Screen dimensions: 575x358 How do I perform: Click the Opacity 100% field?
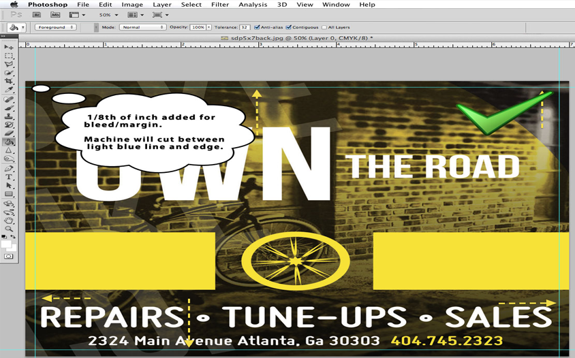point(198,27)
